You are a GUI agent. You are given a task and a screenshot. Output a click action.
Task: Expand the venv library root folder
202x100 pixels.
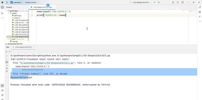click(x=8, y=39)
